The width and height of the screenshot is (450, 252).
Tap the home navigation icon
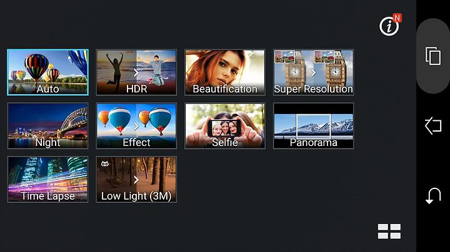pos(433,126)
